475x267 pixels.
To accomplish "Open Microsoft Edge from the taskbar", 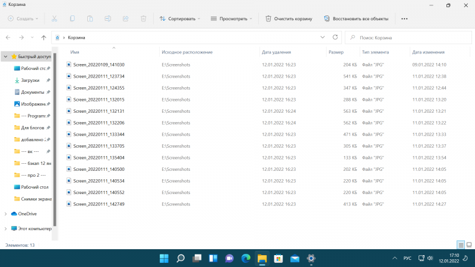I will (246, 259).
